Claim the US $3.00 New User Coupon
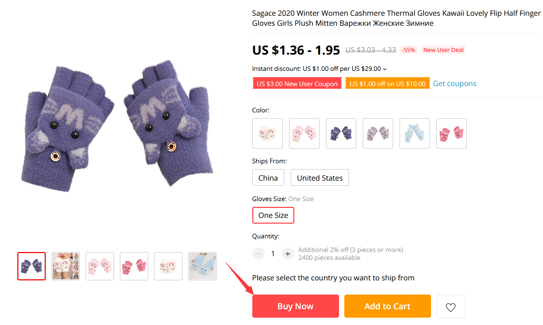The image size is (543, 325). [x=297, y=83]
